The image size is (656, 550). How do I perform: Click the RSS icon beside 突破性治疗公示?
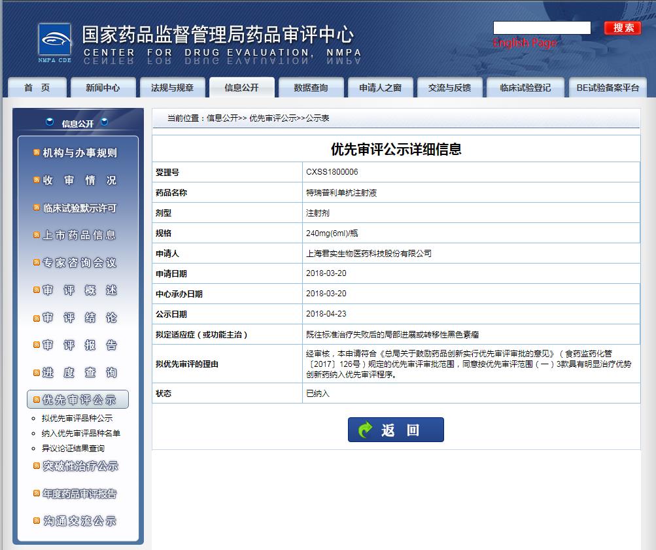click(37, 466)
